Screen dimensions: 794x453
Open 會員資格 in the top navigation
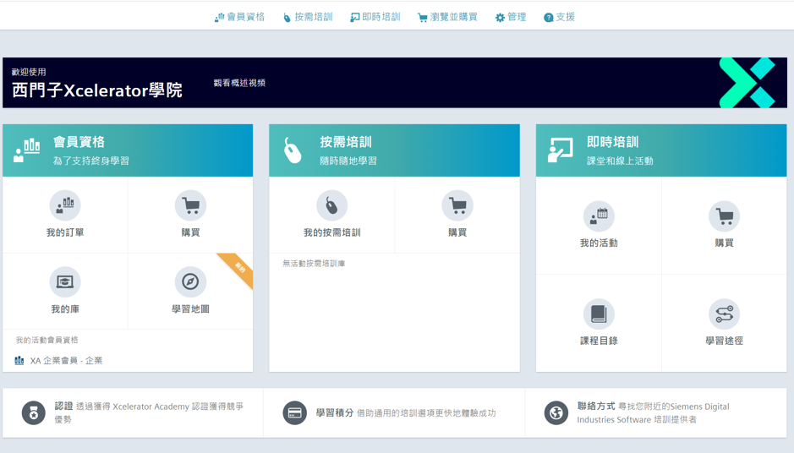(239, 17)
